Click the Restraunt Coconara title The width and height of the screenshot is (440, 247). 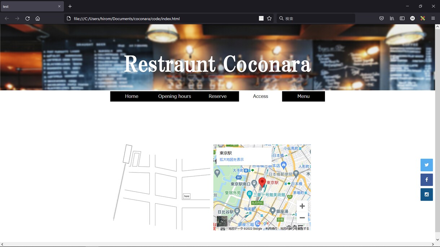tap(217, 64)
